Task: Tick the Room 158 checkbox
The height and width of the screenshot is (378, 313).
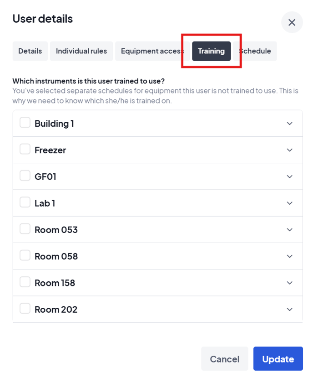Action: [x=25, y=282]
